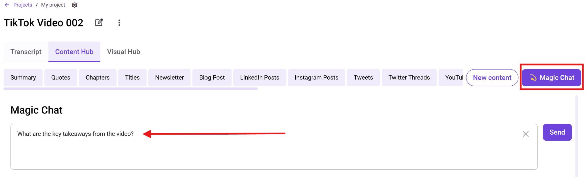Open the three-dot more options menu
This screenshot has height=177, width=585.
click(x=119, y=23)
